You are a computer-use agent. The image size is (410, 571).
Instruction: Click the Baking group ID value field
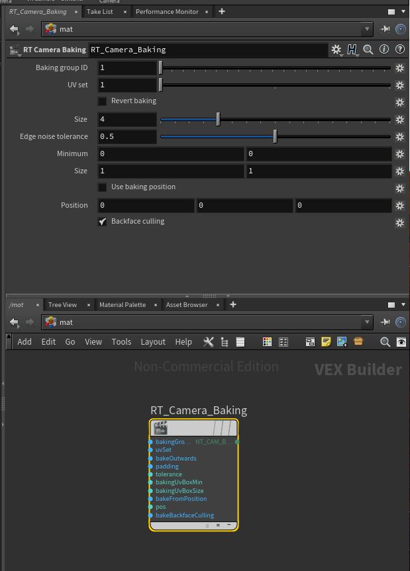tap(127, 68)
